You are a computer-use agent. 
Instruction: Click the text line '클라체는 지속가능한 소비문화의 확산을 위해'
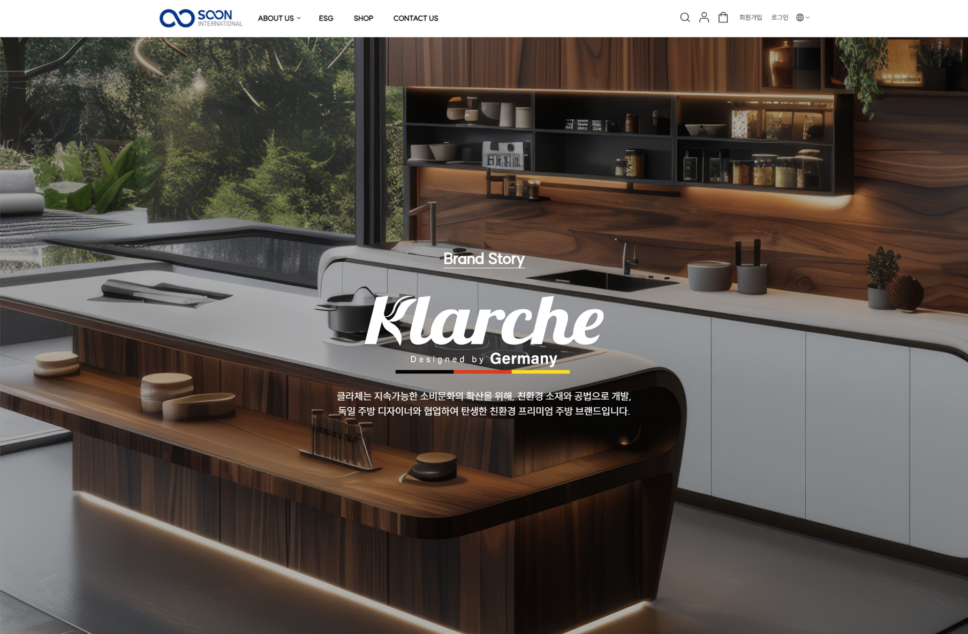click(x=425, y=396)
